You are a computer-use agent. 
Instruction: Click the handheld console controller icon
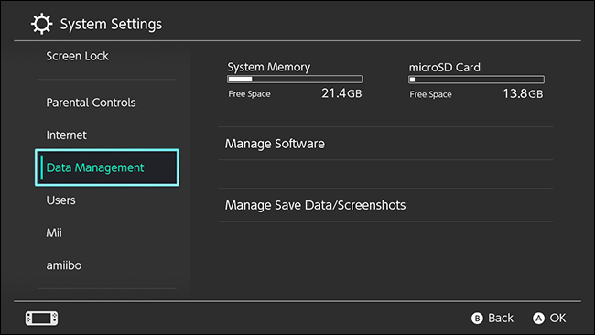coord(42,318)
